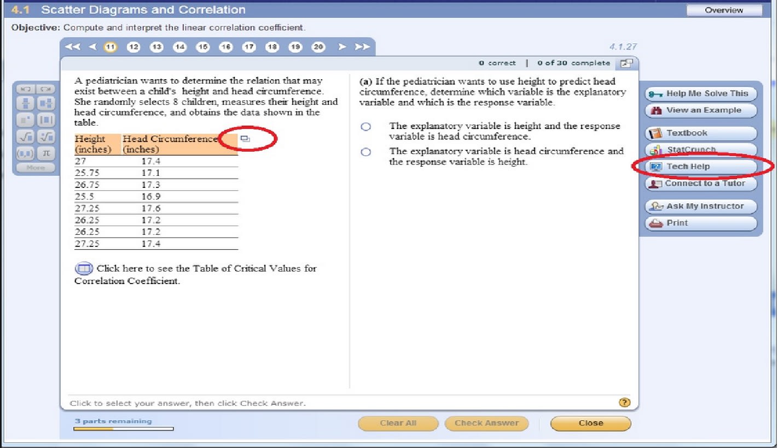
Task: Go to question 18
Action: (x=272, y=47)
